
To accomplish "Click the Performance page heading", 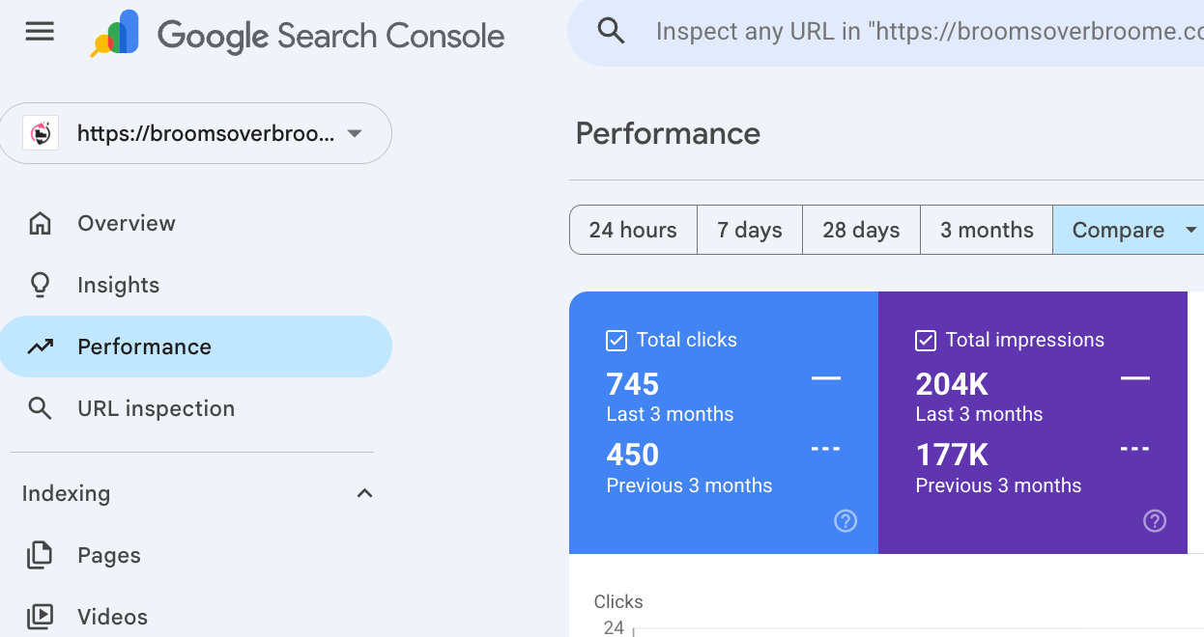I will pos(668,133).
